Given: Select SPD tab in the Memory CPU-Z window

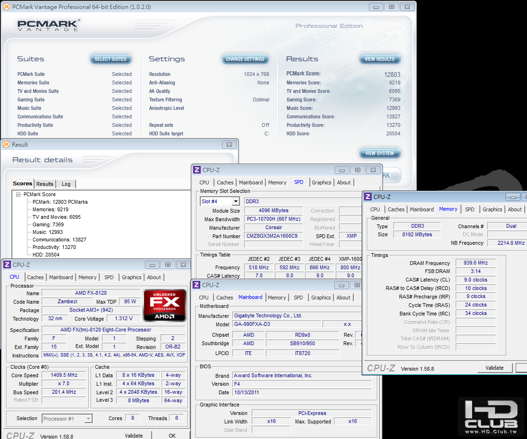Looking at the screenshot, I should [469, 209].
